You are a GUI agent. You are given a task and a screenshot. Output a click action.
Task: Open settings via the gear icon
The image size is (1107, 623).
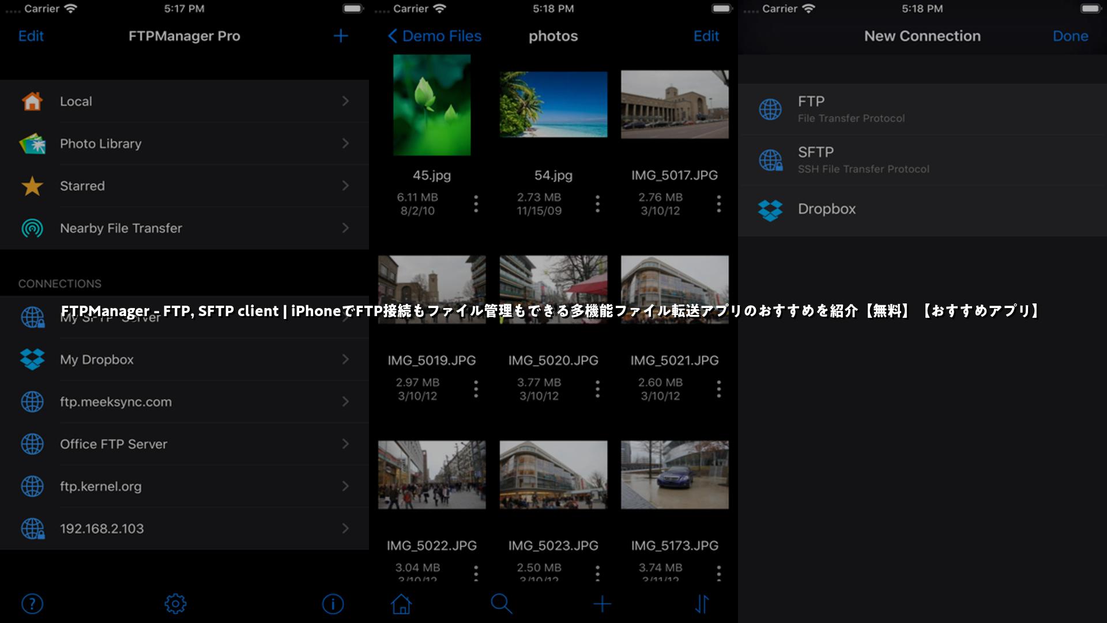coord(175,604)
